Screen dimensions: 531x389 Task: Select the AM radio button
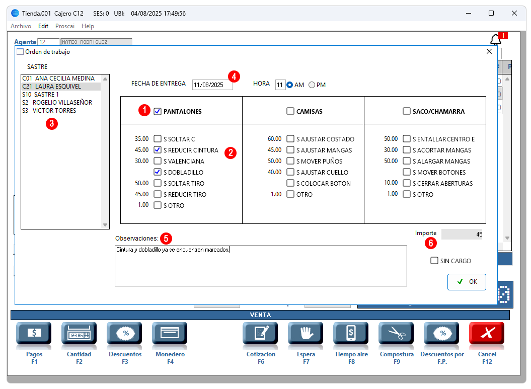[289, 85]
